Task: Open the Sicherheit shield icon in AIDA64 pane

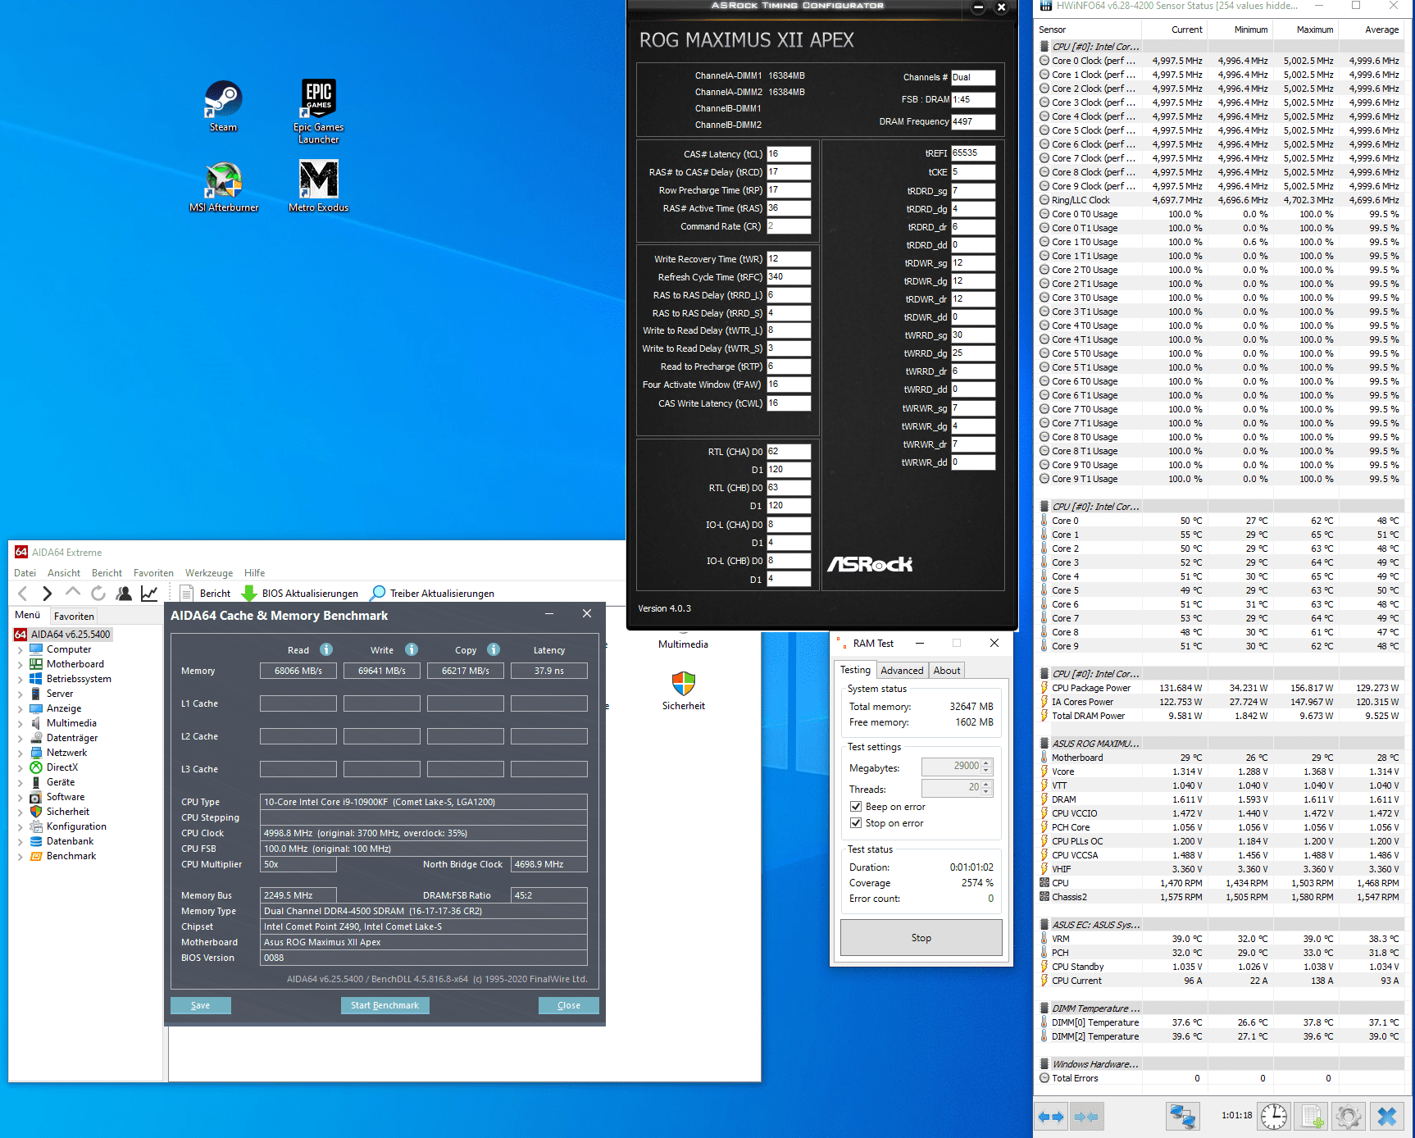Action: click(x=684, y=690)
